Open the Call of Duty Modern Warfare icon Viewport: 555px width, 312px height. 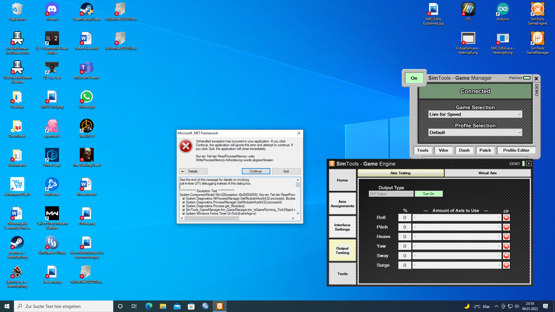point(52,218)
